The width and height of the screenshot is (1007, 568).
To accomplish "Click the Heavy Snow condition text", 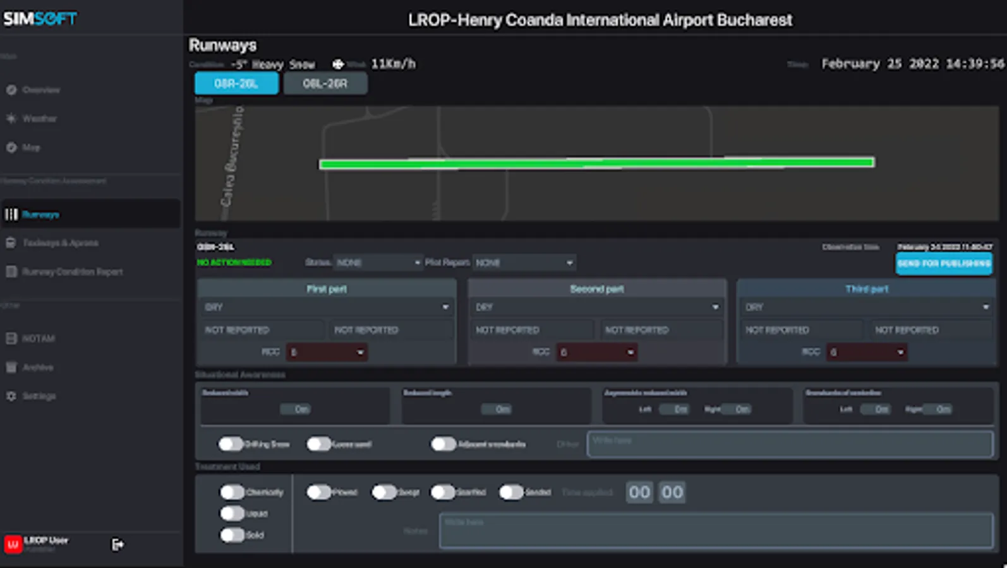I will pos(284,64).
